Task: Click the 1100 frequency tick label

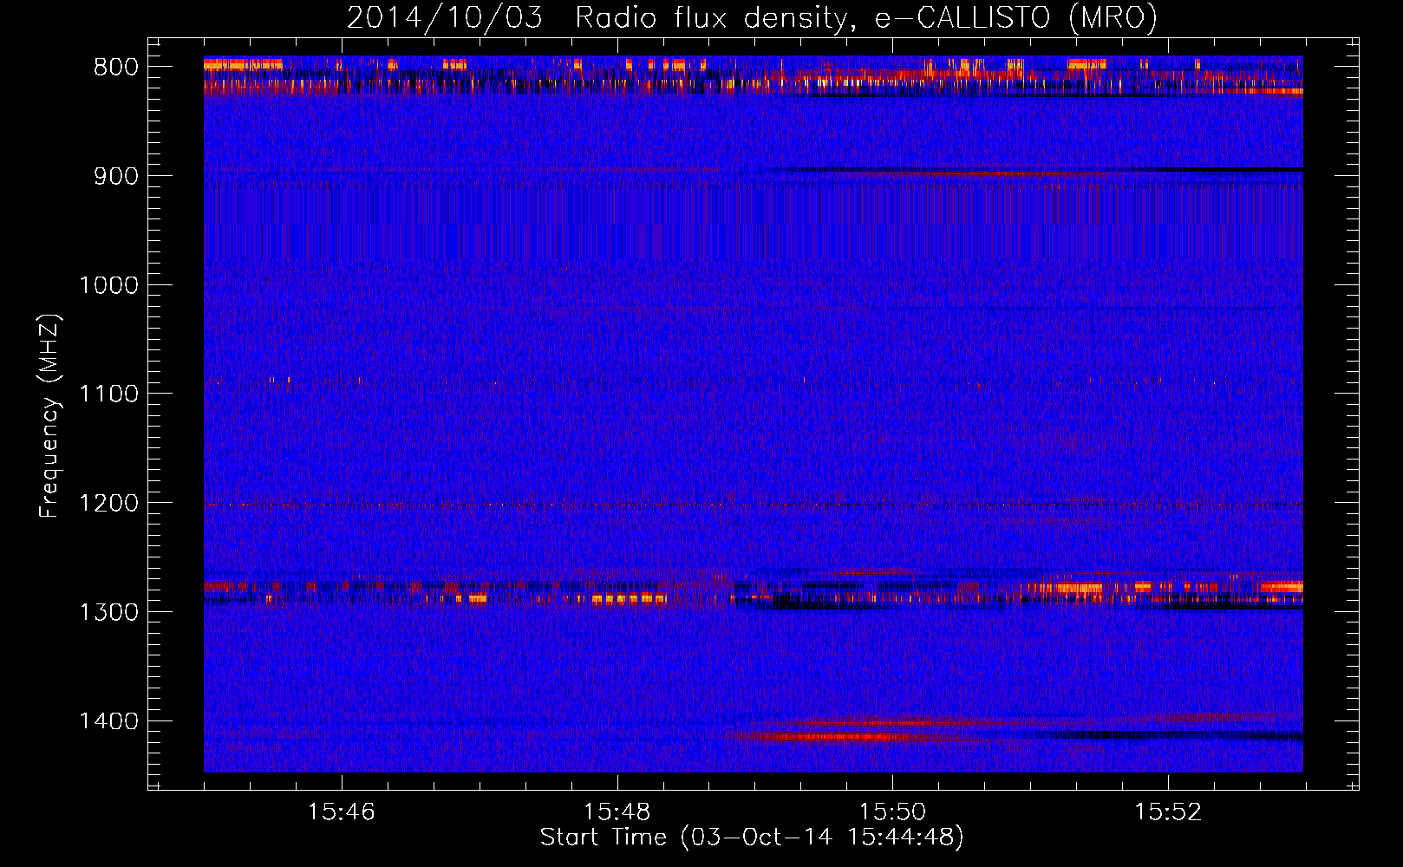Action: pyautogui.click(x=108, y=394)
